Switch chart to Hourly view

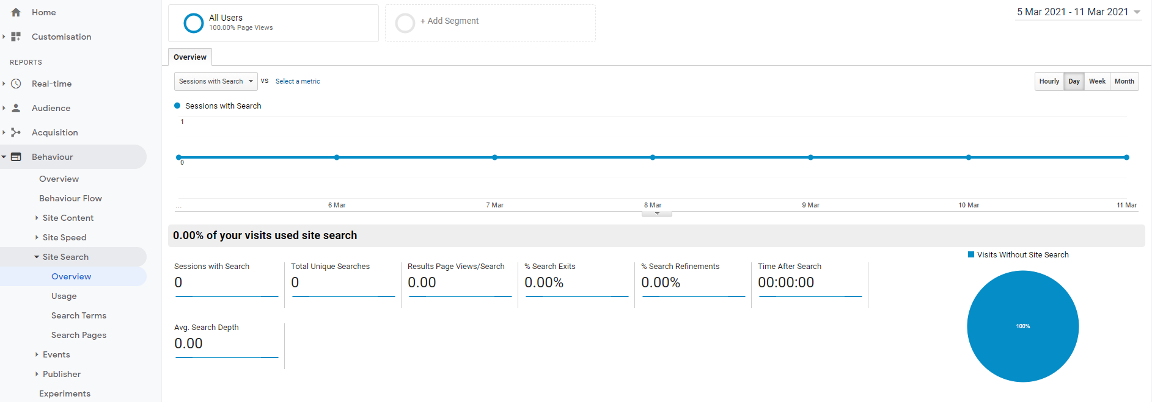(x=1049, y=81)
